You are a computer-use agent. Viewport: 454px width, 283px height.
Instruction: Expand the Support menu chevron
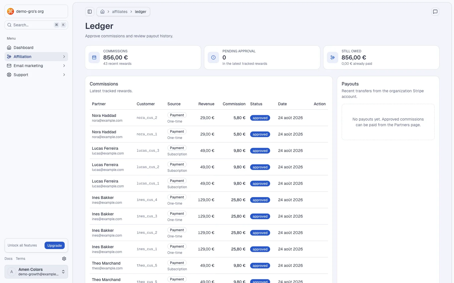(64, 75)
